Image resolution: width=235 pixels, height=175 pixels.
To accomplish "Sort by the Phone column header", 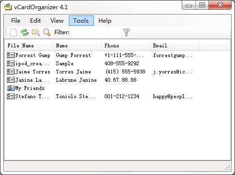I will (125, 45).
